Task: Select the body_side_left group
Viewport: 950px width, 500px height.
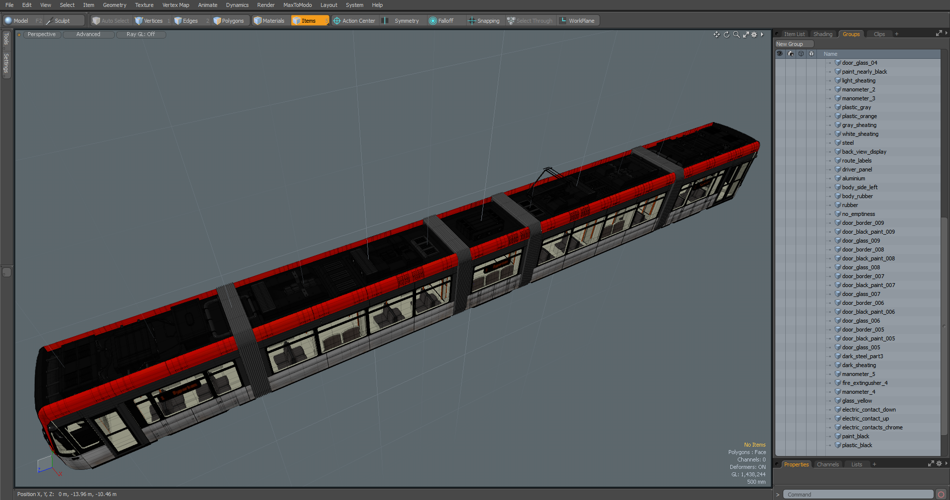Action: point(859,187)
